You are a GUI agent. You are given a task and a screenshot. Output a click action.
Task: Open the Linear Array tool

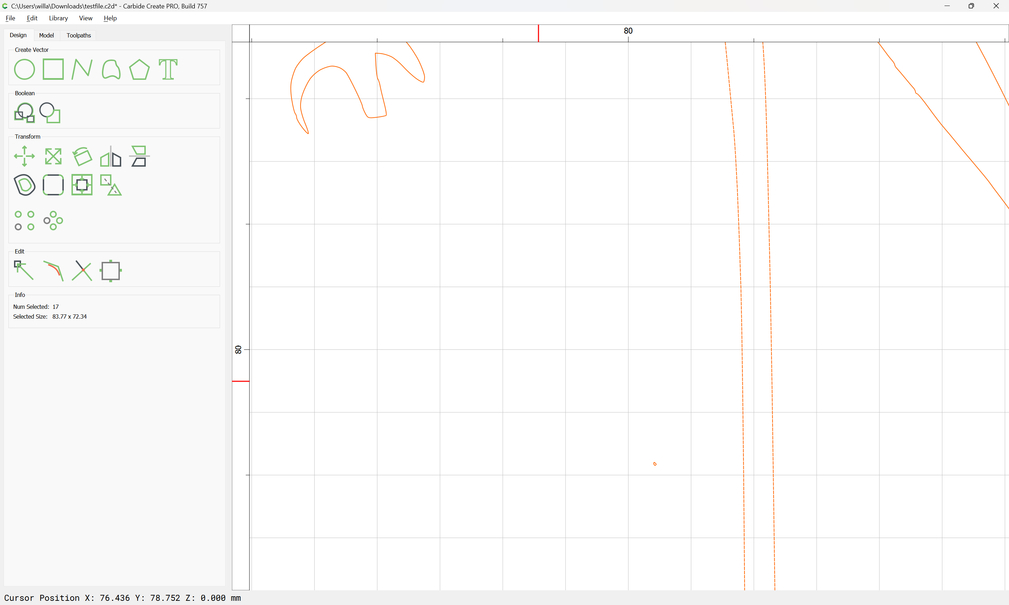click(x=25, y=221)
